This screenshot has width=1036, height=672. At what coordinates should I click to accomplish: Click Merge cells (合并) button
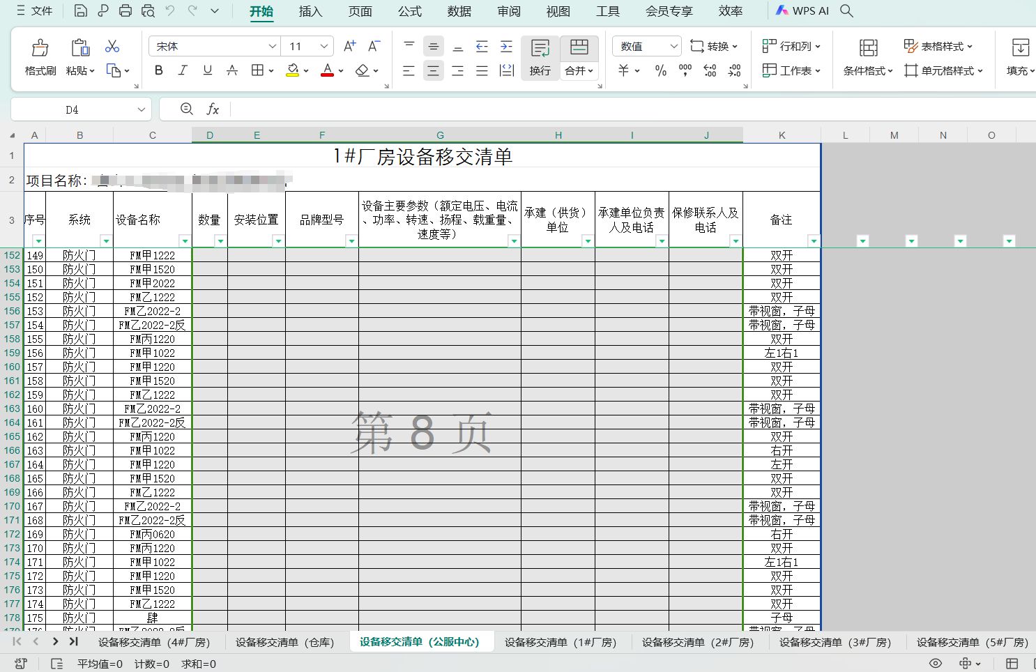579,57
